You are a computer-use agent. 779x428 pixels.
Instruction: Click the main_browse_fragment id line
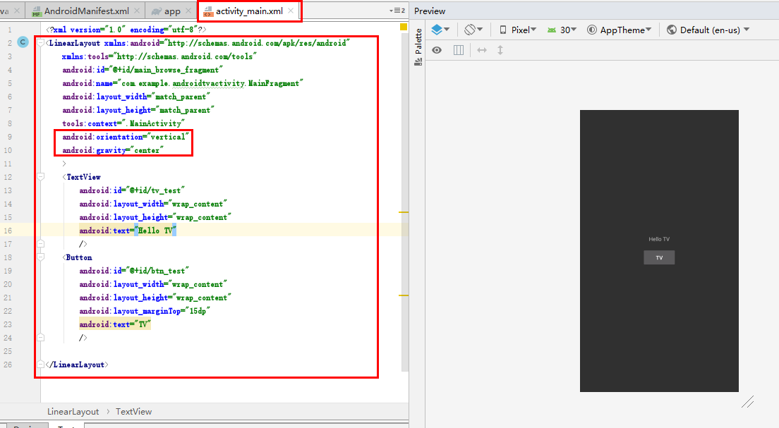(142, 70)
